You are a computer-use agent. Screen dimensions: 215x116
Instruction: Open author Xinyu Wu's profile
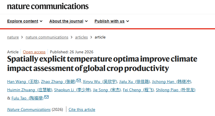pyautogui.click(x=100, y=82)
